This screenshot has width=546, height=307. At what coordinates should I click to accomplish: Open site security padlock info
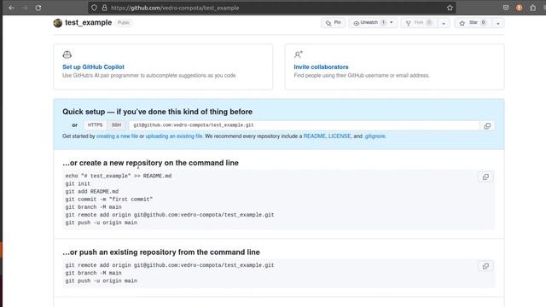click(104, 8)
